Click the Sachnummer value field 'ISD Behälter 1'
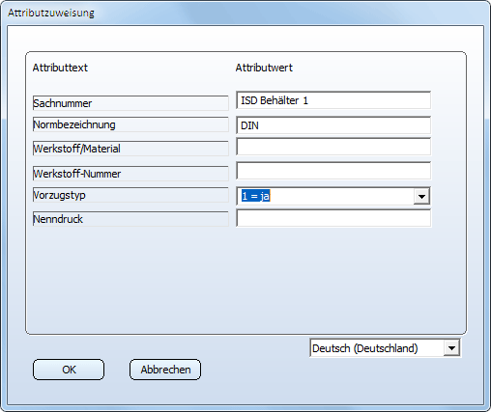 click(x=333, y=100)
